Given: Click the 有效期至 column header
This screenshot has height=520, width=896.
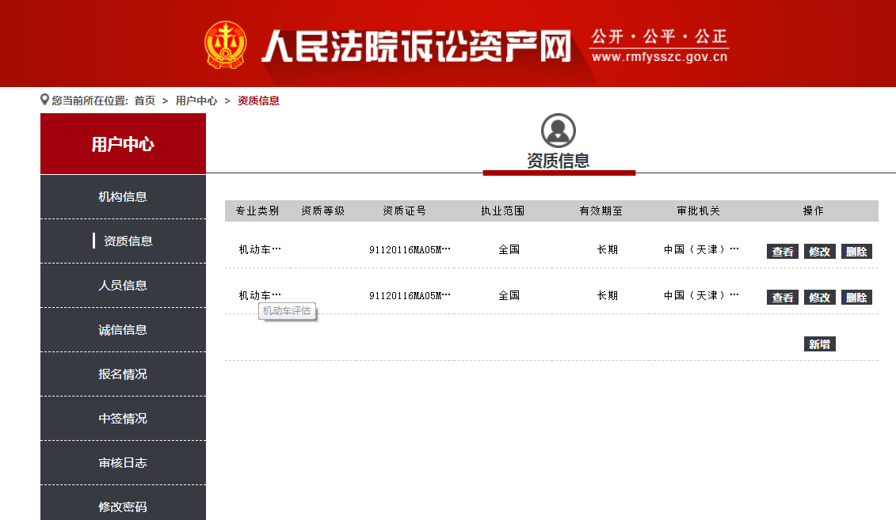Looking at the screenshot, I should click(x=601, y=211).
